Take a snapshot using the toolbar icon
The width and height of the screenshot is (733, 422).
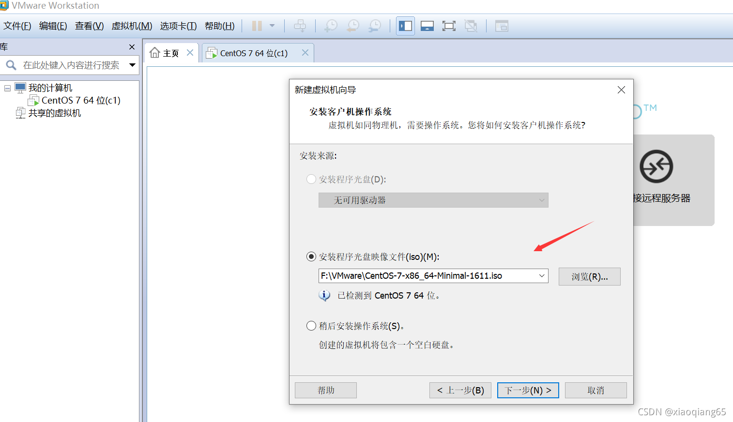click(331, 26)
